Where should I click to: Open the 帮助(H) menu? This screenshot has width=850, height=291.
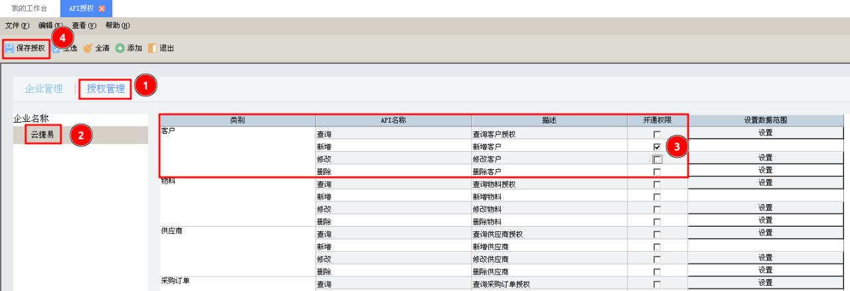(118, 26)
